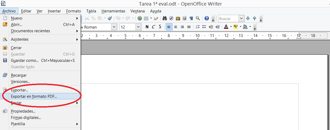Apply the paragraph Background Color bucket
The width and height of the screenshot is (330, 130).
[x=245, y=27]
